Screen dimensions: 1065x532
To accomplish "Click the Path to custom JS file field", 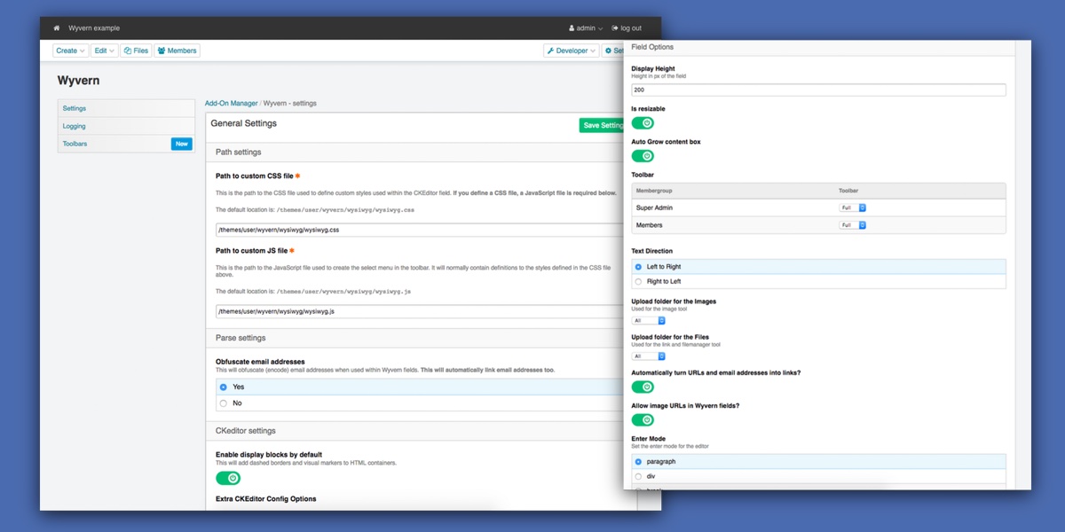I will [x=421, y=311].
